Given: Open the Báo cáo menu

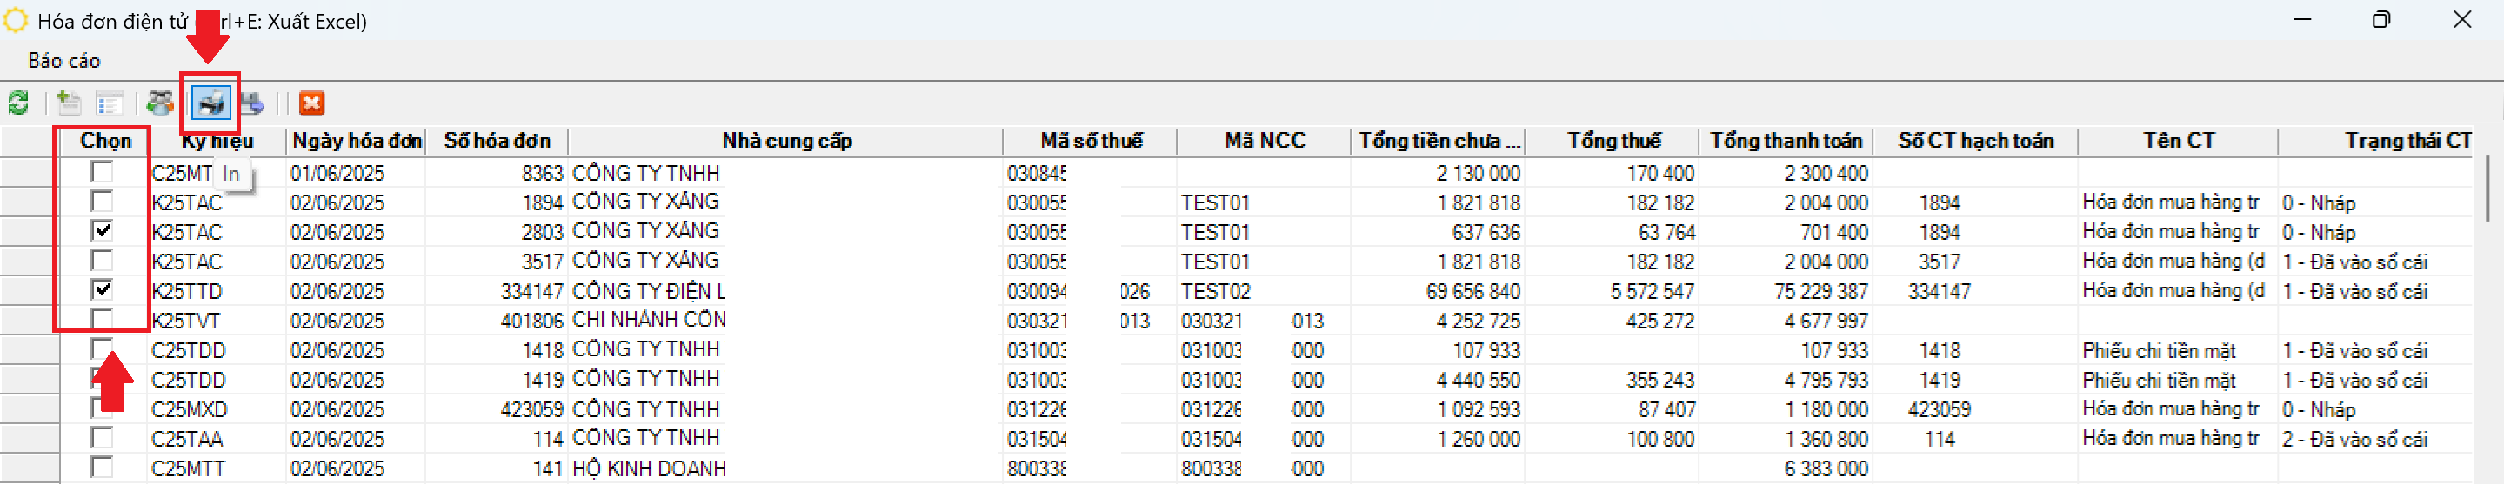Looking at the screenshot, I should click(x=64, y=60).
